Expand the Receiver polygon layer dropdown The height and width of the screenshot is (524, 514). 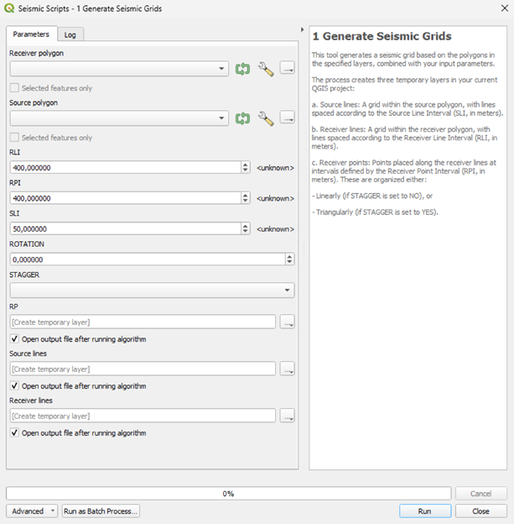click(x=221, y=70)
